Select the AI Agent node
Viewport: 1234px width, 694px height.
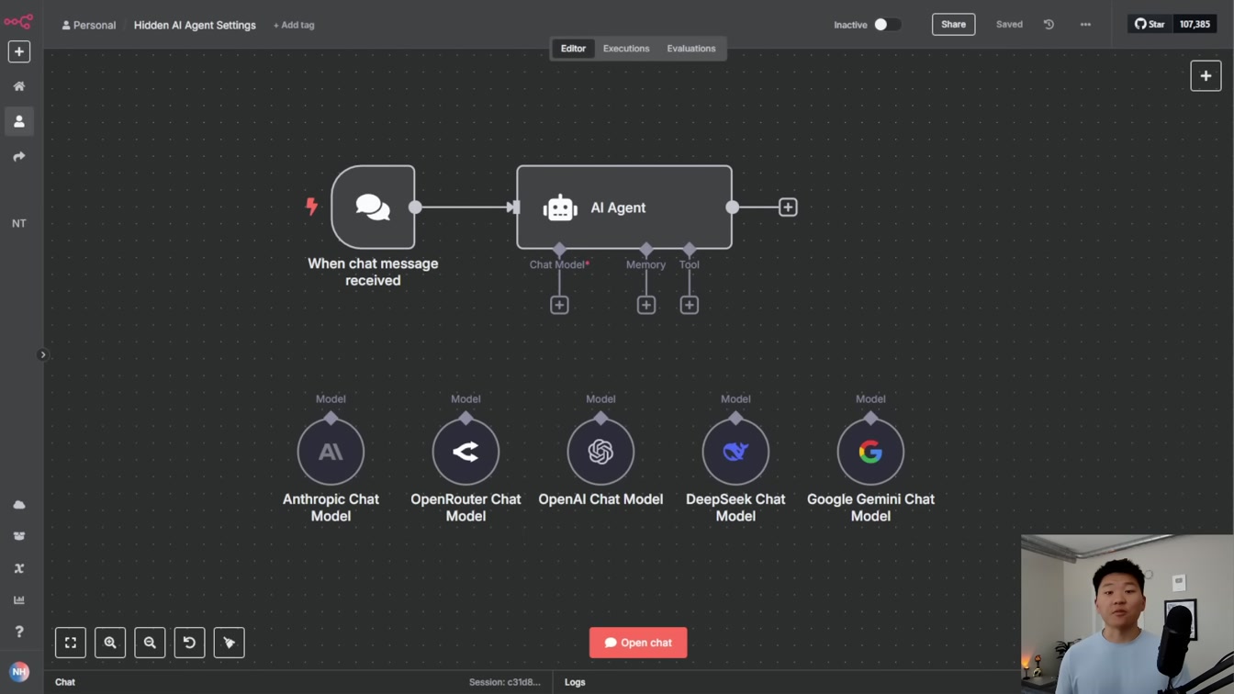(624, 207)
